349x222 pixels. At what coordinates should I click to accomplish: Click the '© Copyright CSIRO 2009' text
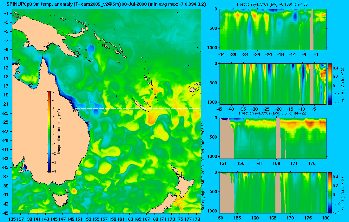(x=203, y=188)
